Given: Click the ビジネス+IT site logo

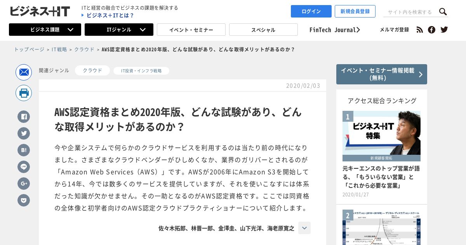Looking at the screenshot, I should [x=40, y=11].
